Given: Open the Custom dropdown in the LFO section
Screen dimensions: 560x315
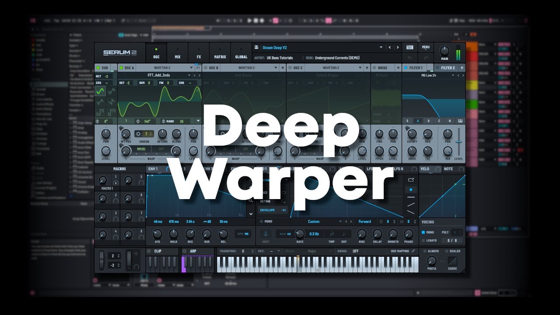Looking at the screenshot, I should click(314, 221).
